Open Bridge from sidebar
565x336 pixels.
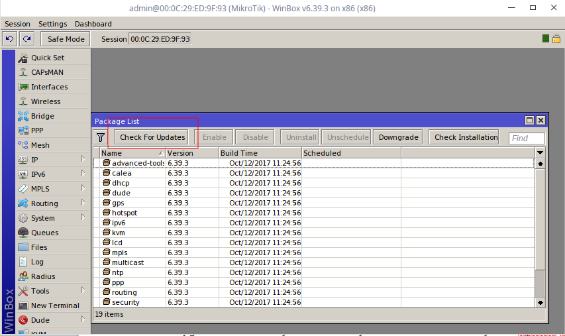pos(53,116)
